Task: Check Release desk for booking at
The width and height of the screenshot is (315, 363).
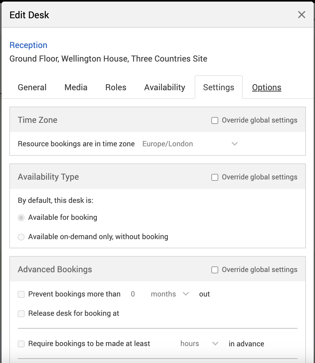Action: point(21,313)
